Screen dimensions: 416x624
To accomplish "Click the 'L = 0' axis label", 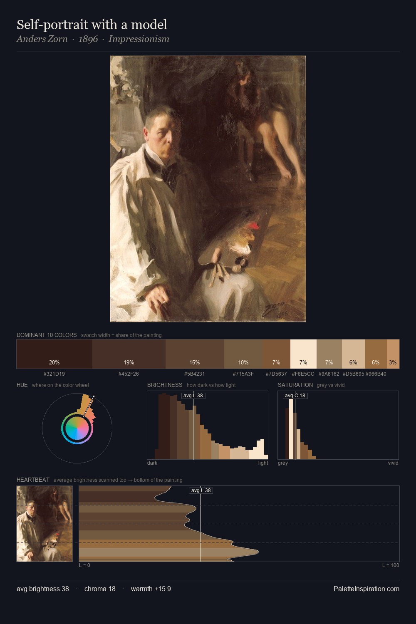I will pos(84,565).
